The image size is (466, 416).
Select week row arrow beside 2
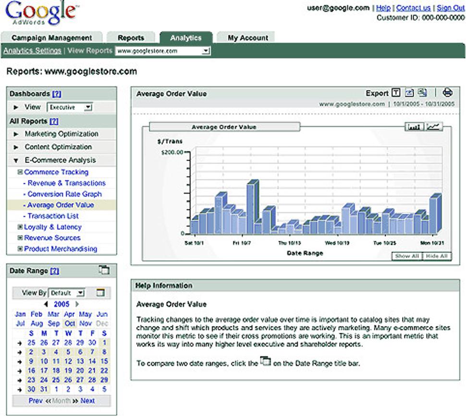click(x=20, y=353)
